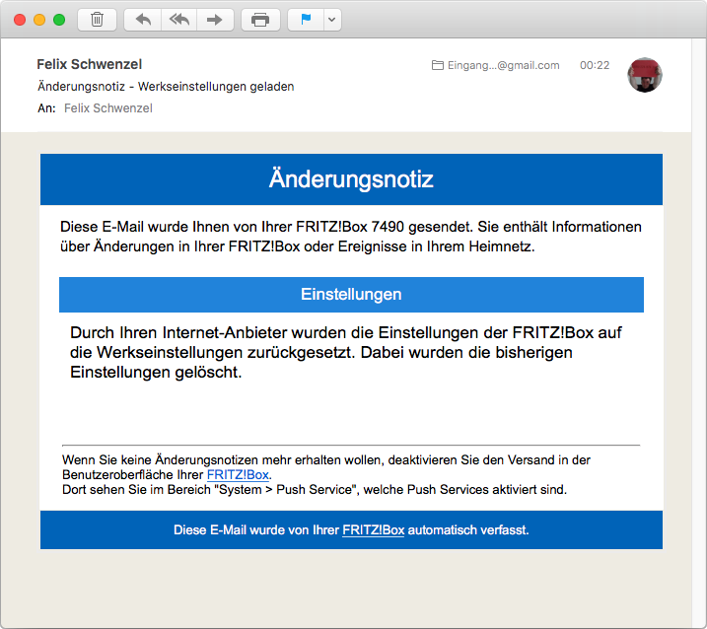This screenshot has width=707, height=629.
Task: Click the Einstellungen section heading
Action: click(x=351, y=295)
